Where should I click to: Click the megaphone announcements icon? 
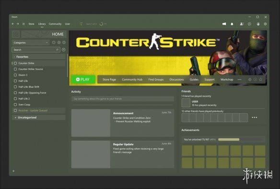pos(224,24)
